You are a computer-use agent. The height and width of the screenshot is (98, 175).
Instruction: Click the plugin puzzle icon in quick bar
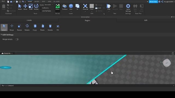[x=17, y=2]
